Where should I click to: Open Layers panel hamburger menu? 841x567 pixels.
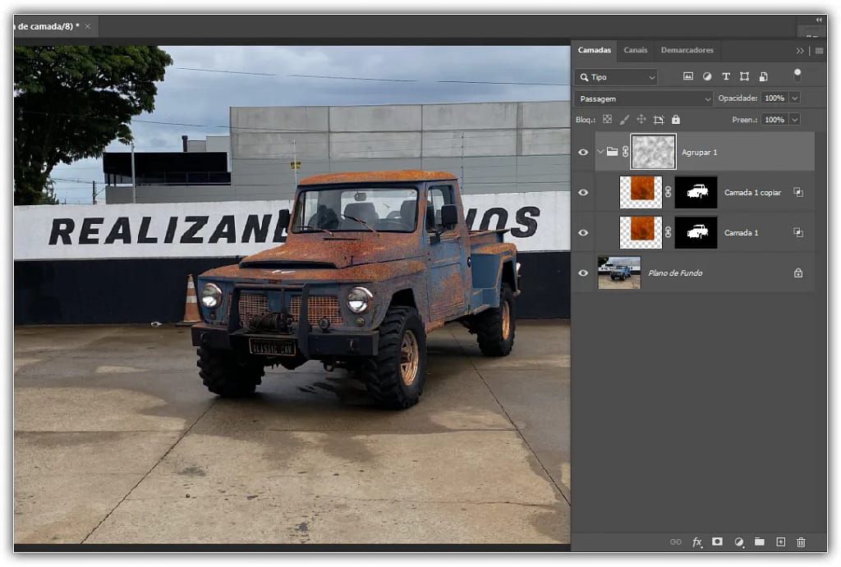[819, 50]
